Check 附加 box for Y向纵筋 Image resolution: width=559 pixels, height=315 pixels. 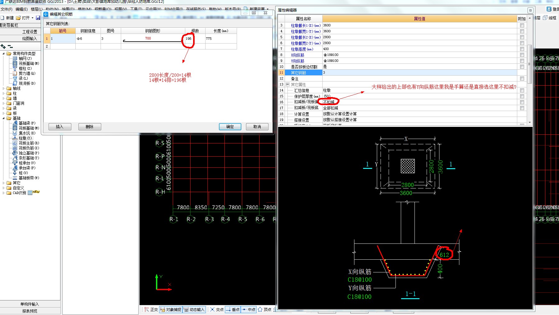[x=522, y=61]
